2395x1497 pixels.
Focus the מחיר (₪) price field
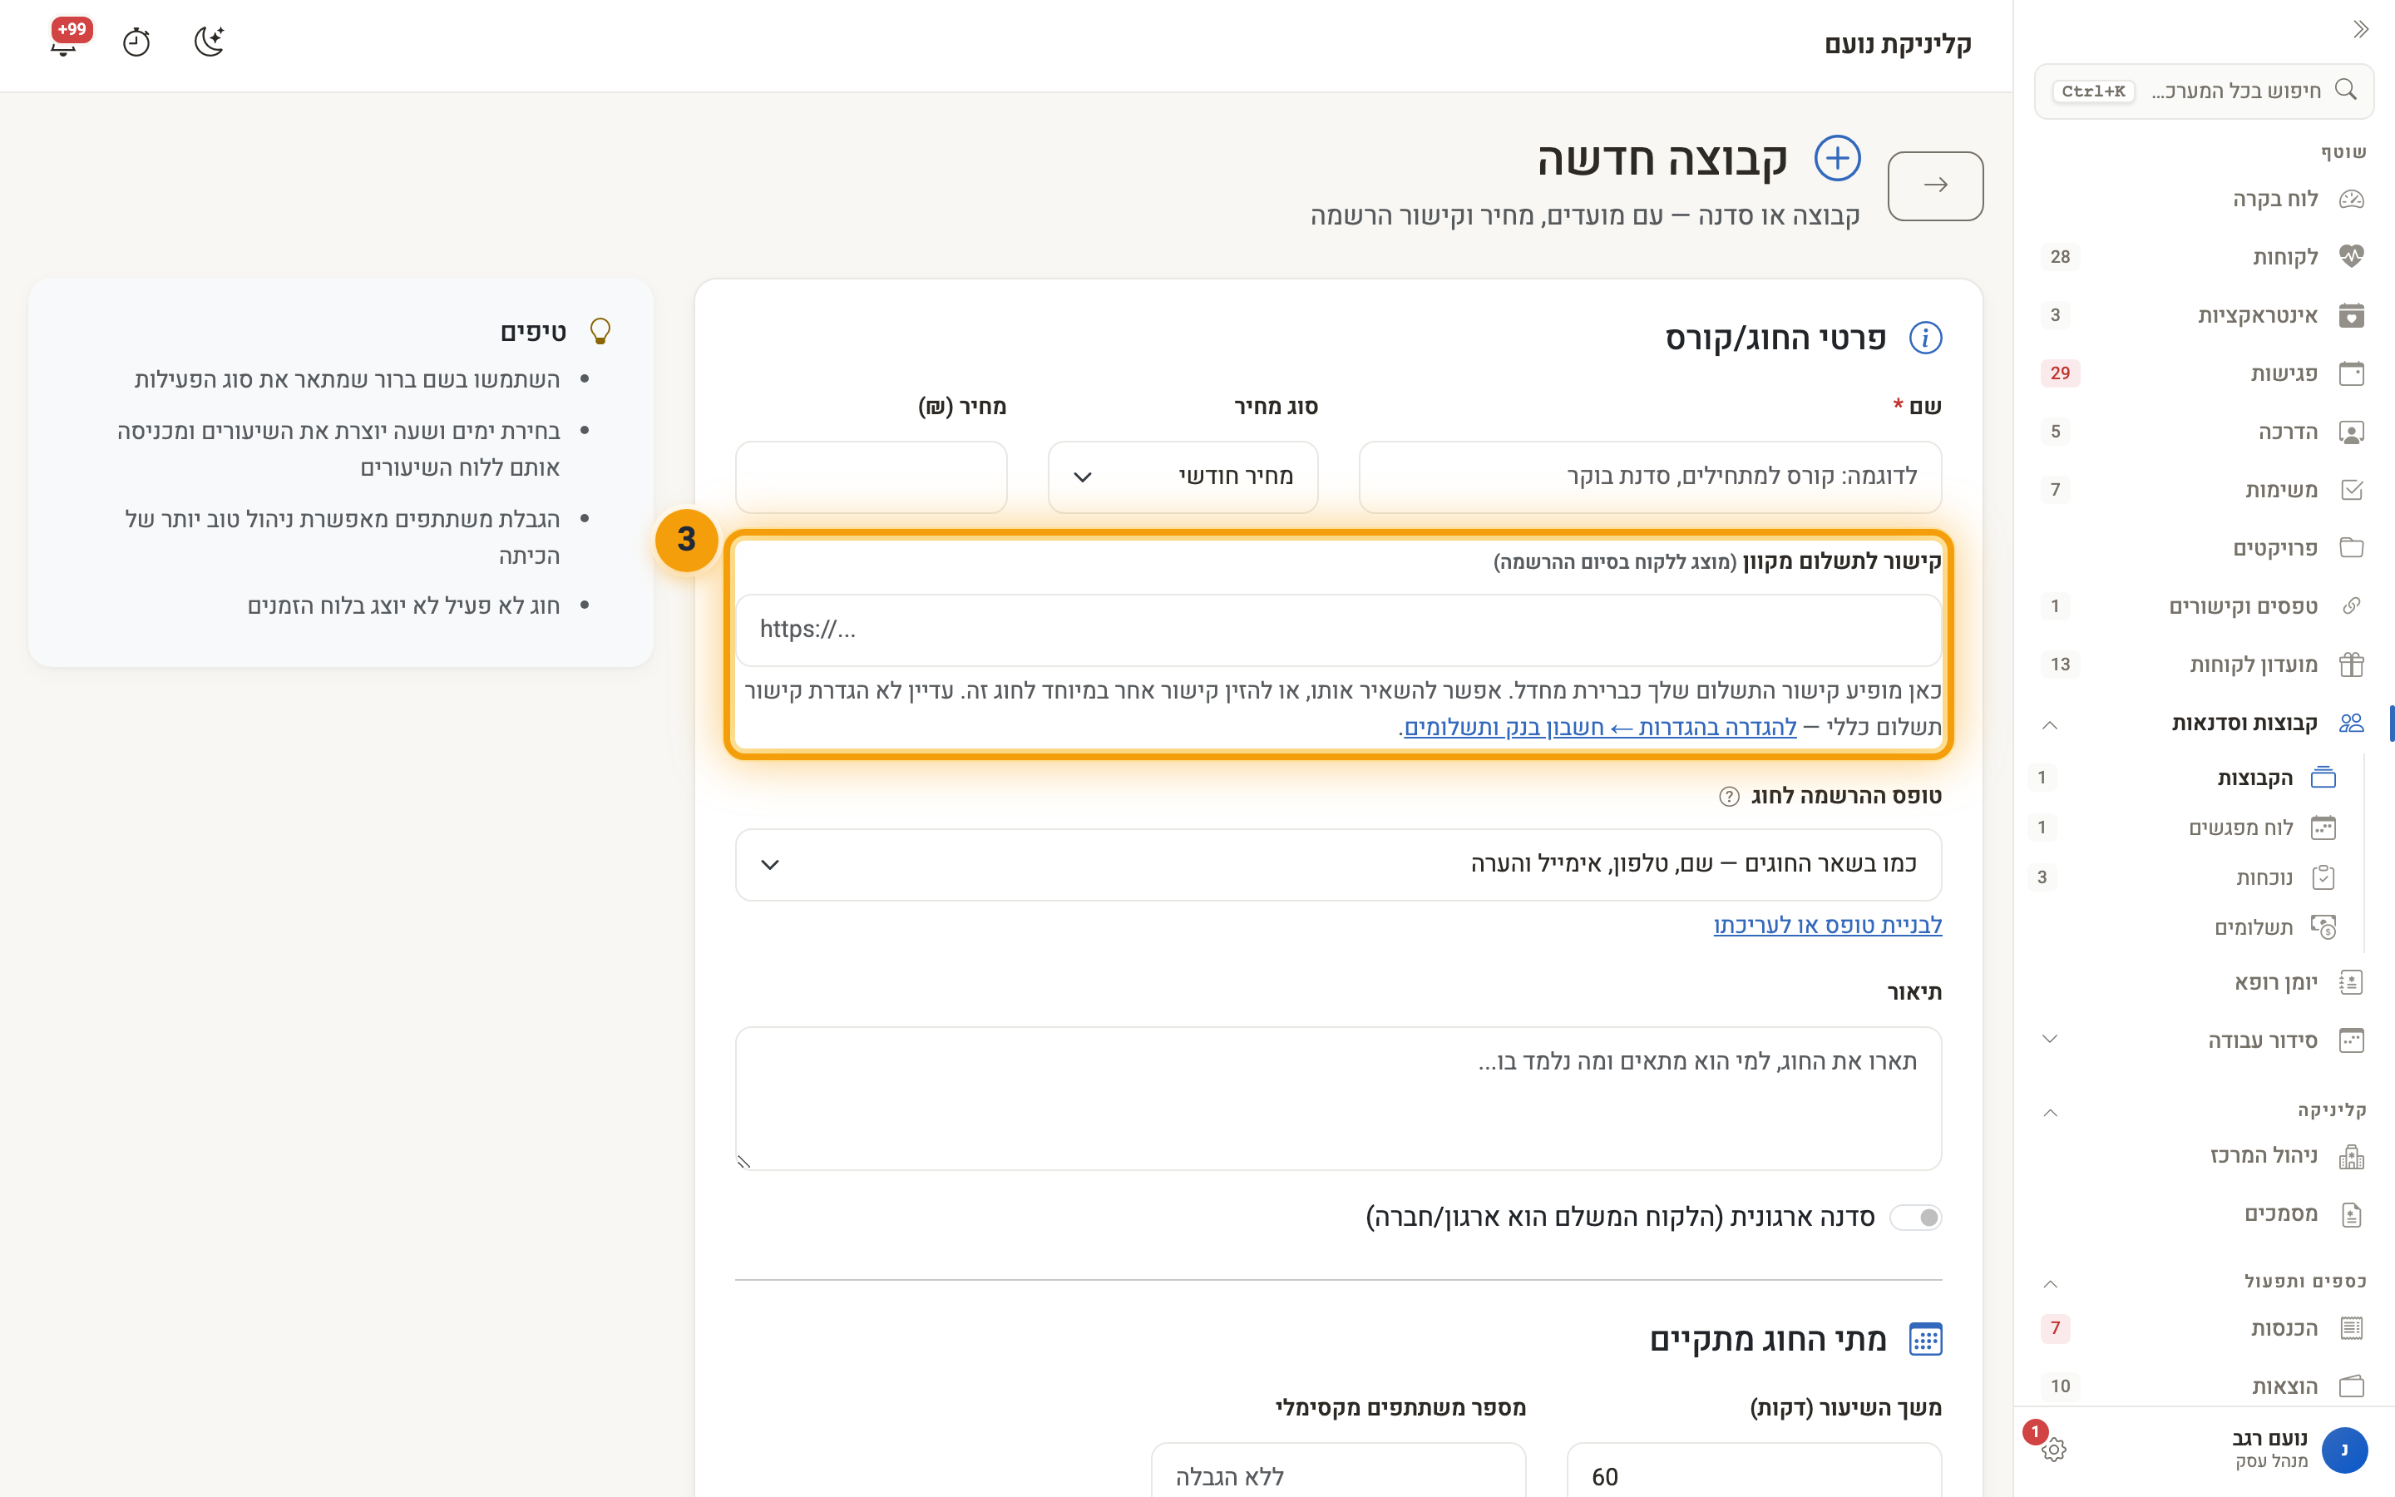[871, 477]
